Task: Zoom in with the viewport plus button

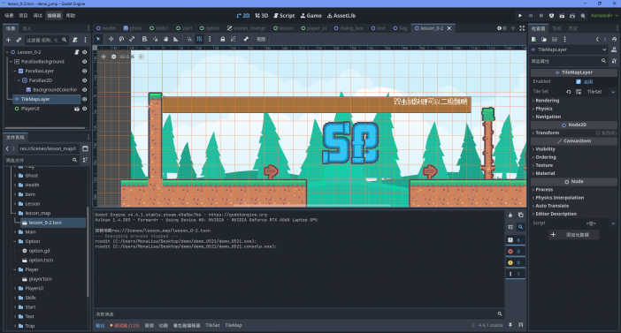Action: (141, 57)
